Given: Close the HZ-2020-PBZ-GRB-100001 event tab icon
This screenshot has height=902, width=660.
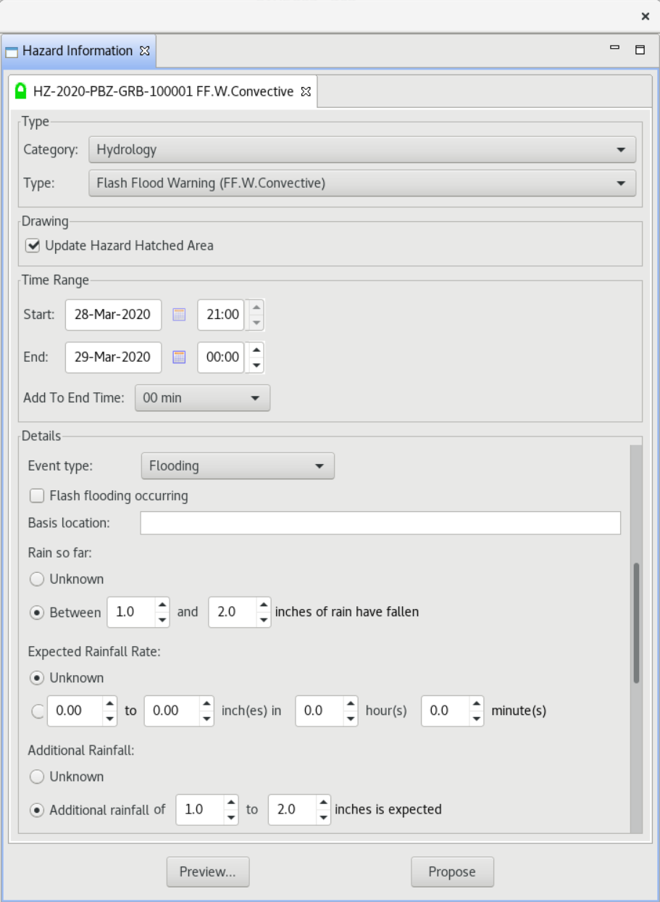Looking at the screenshot, I should click(x=305, y=92).
